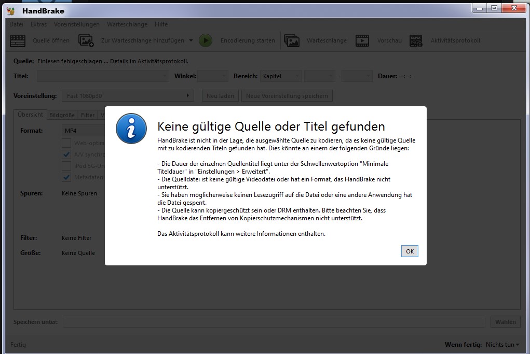Image resolution: width=530 pixels, height=354 pixels.
Task: Click the Keine Quelle text
Action: pos(78,253)
